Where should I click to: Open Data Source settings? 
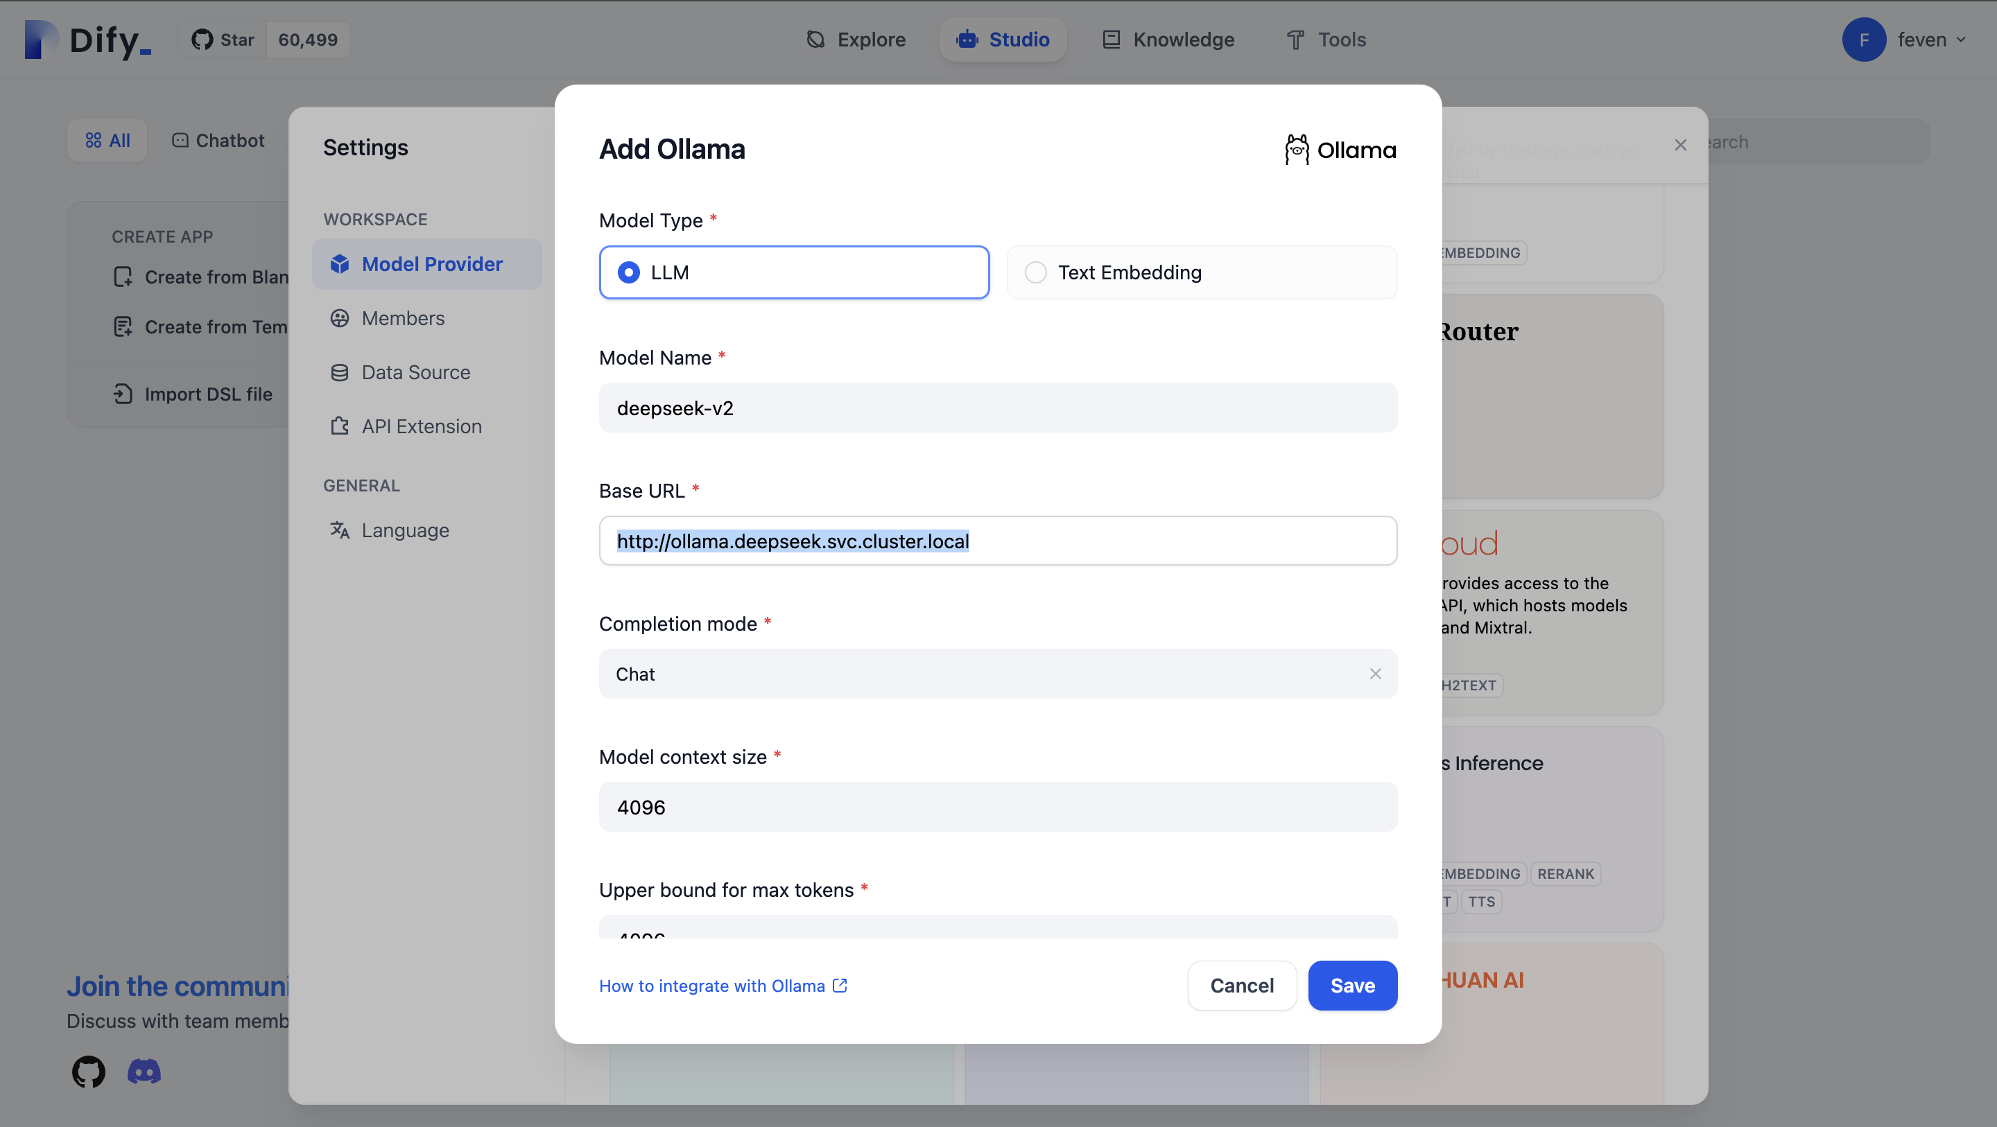tap(427, 372)
